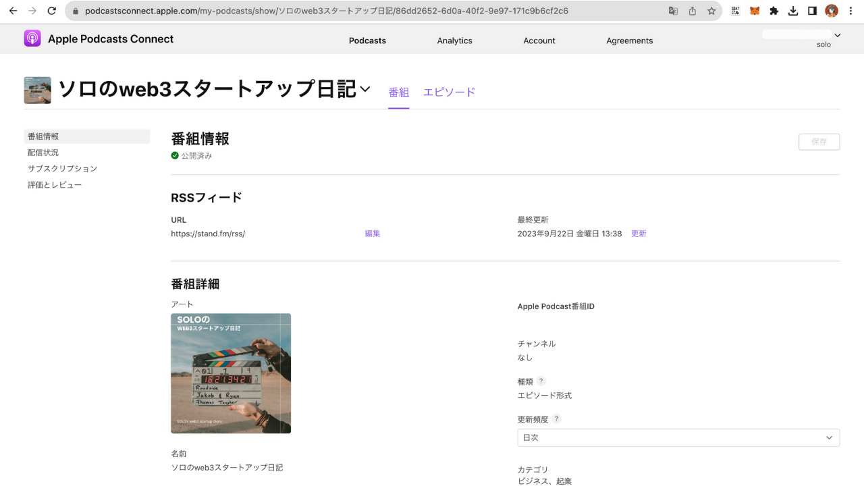Click the 番組詳細 section heading

(x=195, y=284)
